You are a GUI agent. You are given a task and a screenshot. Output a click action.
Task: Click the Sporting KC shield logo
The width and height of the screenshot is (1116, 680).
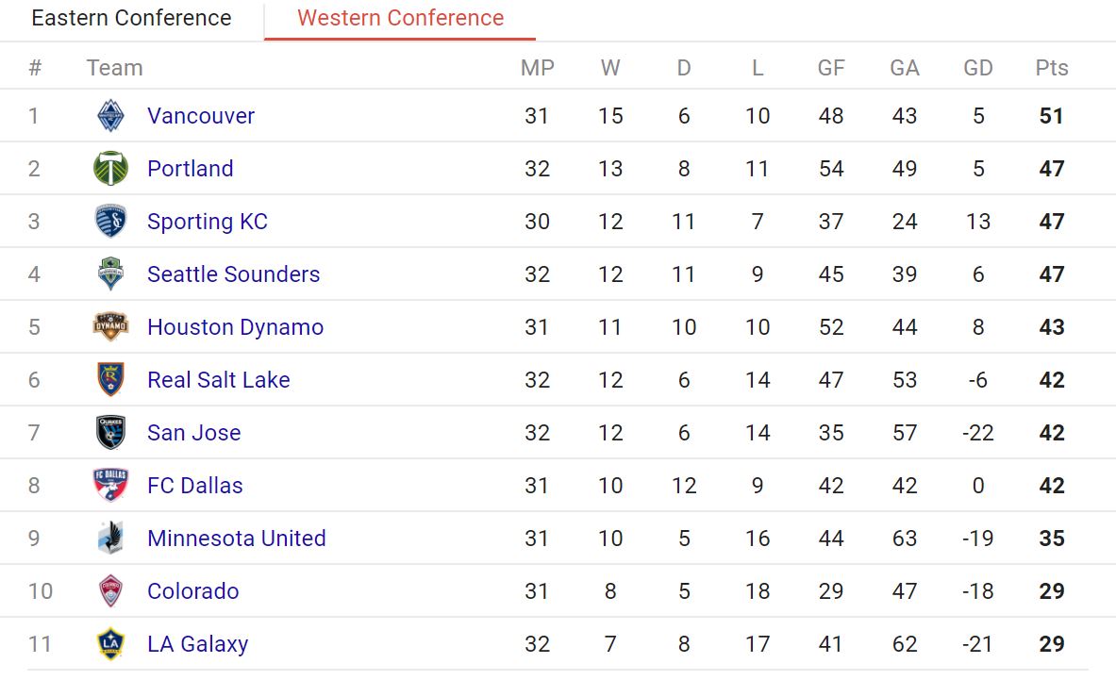(111, 222)
